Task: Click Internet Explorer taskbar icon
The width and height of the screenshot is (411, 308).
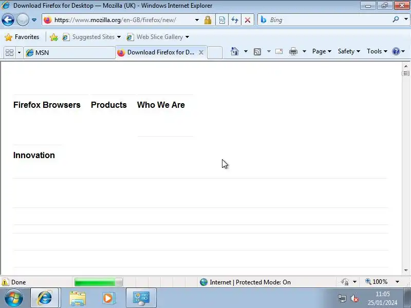Action: tap(45, 298)
